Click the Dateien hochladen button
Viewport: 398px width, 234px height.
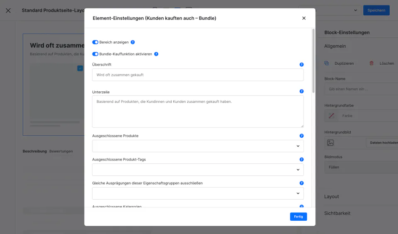pyautogui.click(x=382, y=143)
